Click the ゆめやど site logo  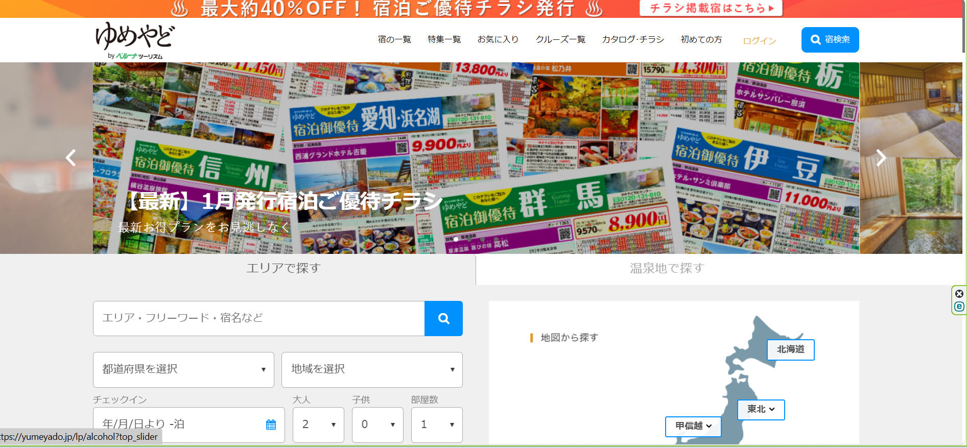click(134, 40)
